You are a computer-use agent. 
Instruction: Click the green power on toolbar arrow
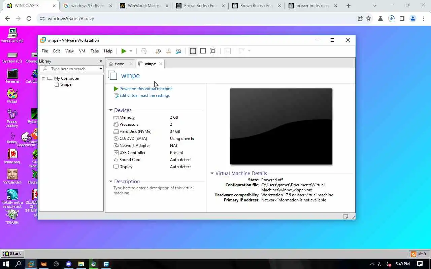124,51
